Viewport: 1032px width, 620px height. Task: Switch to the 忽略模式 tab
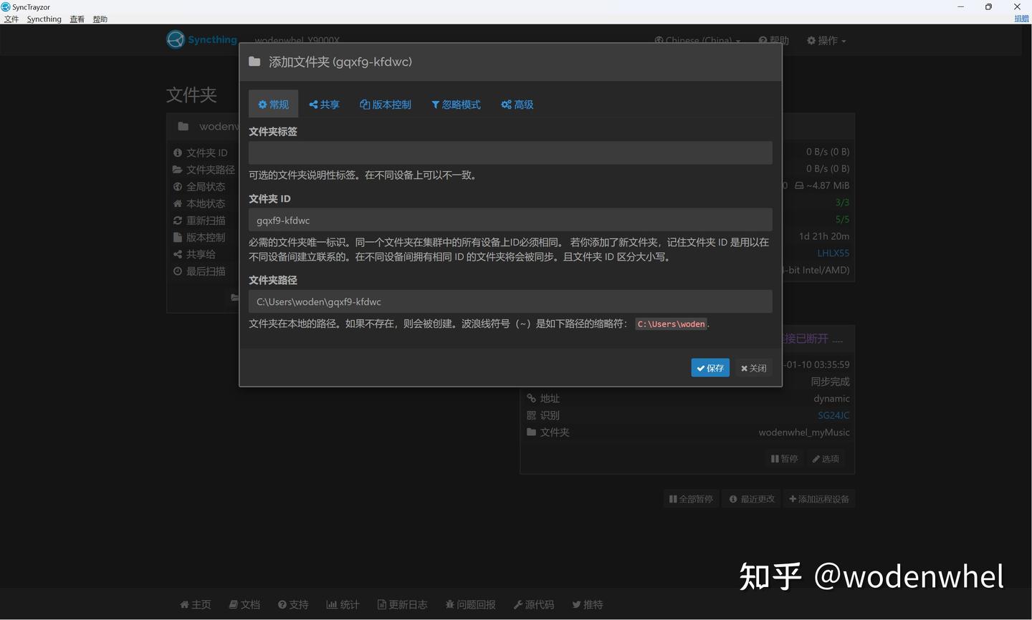click(x=456, y=104)
